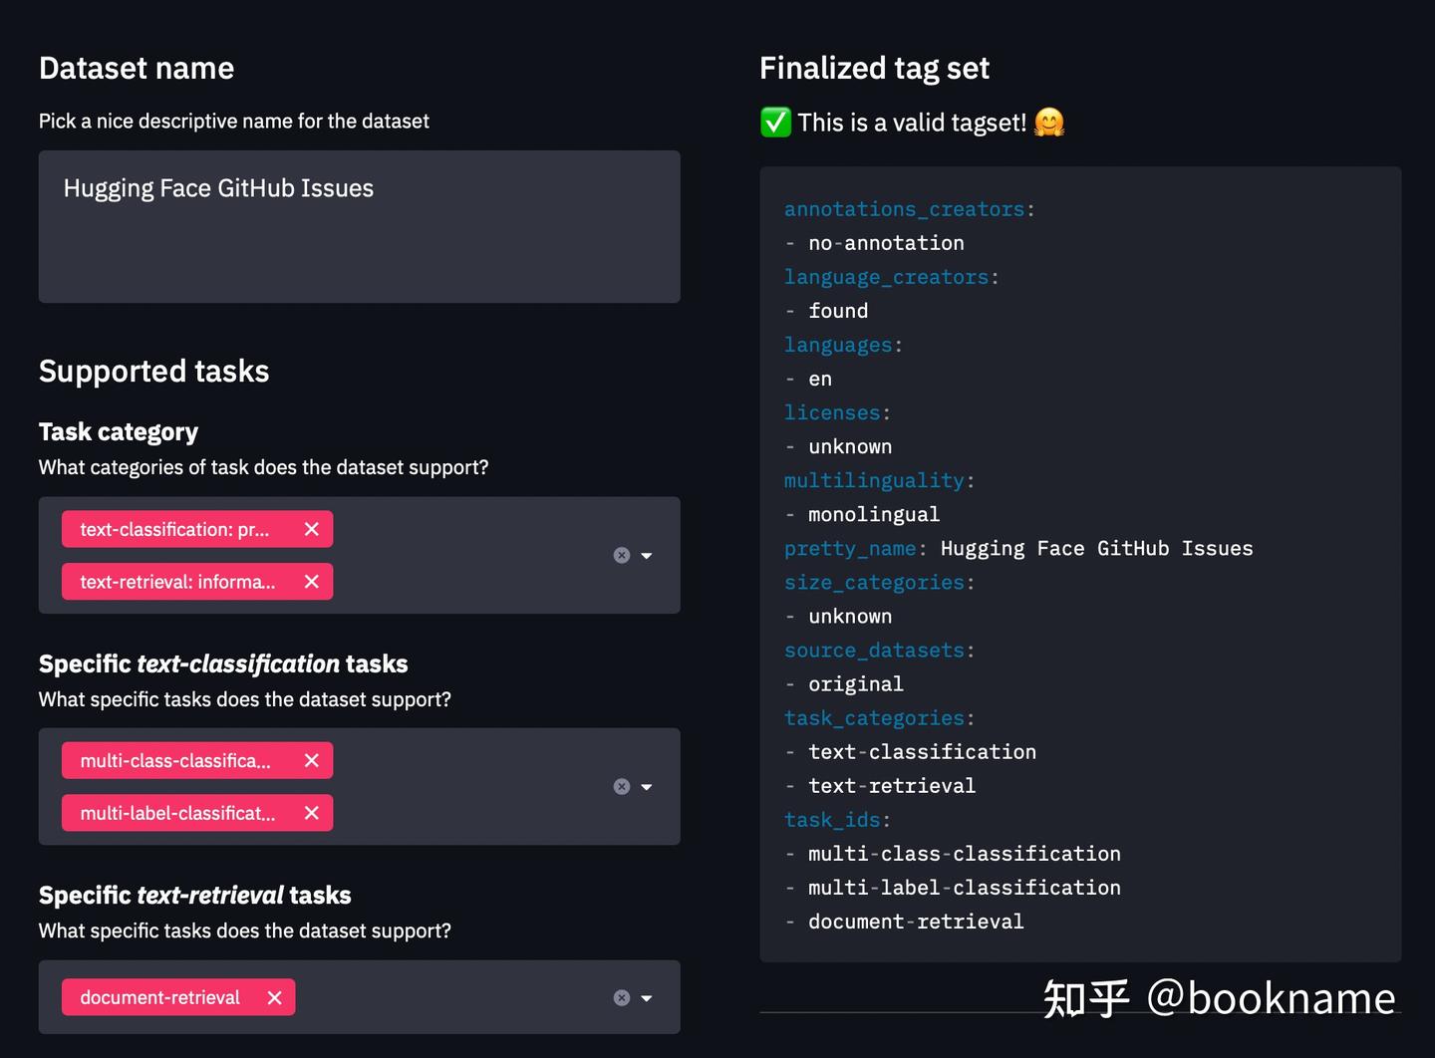Open the Task category dropdown arrow
This screenshot has width=1435, height=1058.
(x=647, y=555)
